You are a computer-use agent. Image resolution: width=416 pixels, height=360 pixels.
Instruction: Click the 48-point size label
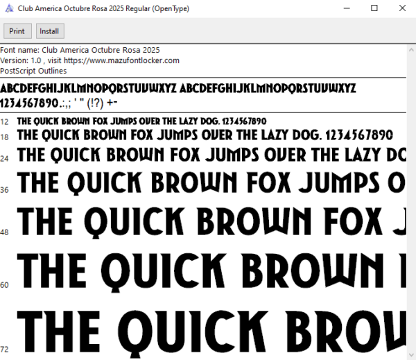point(4,232)
